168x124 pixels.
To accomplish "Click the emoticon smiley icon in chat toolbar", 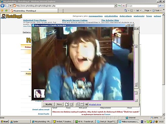I will point(71,104).
